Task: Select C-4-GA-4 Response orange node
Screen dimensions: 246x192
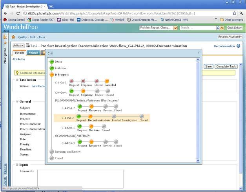Action: click(x=83, y=91)
